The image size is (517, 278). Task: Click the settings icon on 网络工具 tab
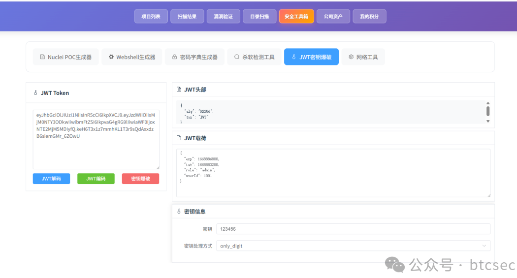point(351,57)
